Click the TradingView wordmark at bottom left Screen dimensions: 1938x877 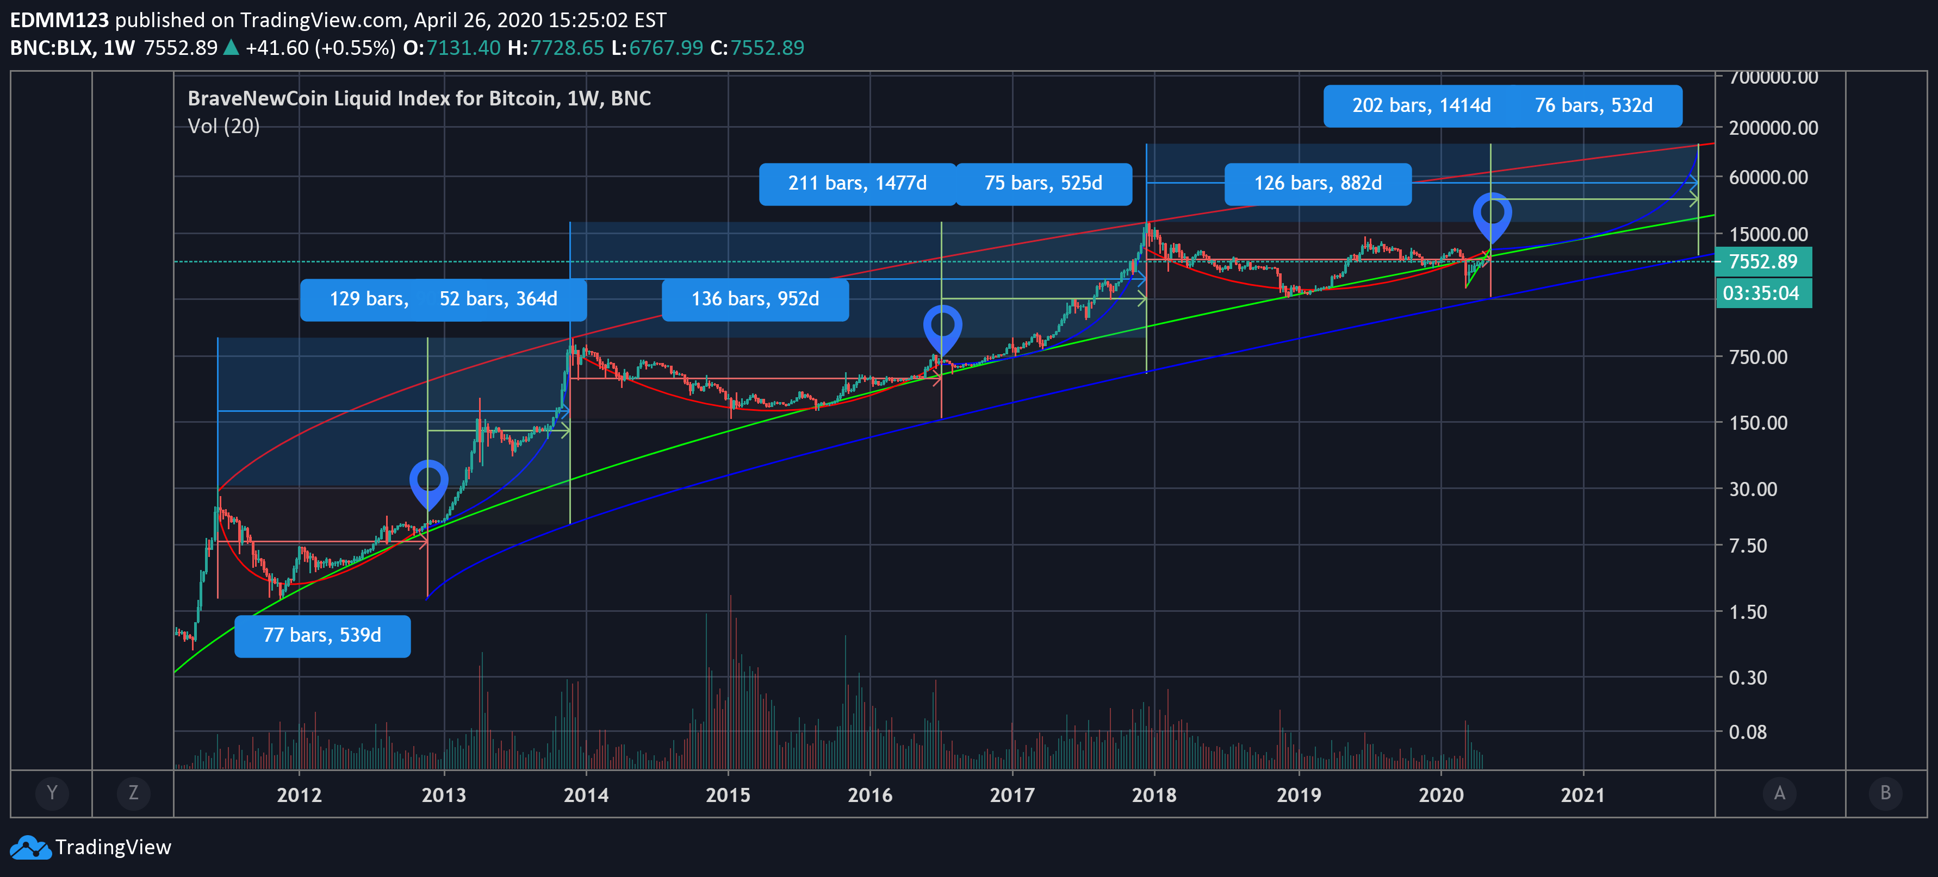coord(114,847)
